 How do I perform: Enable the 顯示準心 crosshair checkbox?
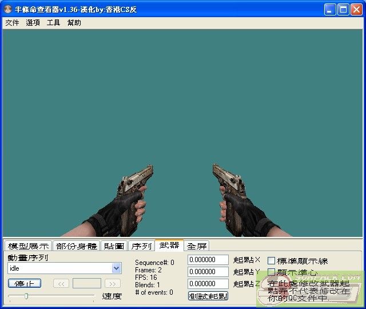[x=271, y=272]
